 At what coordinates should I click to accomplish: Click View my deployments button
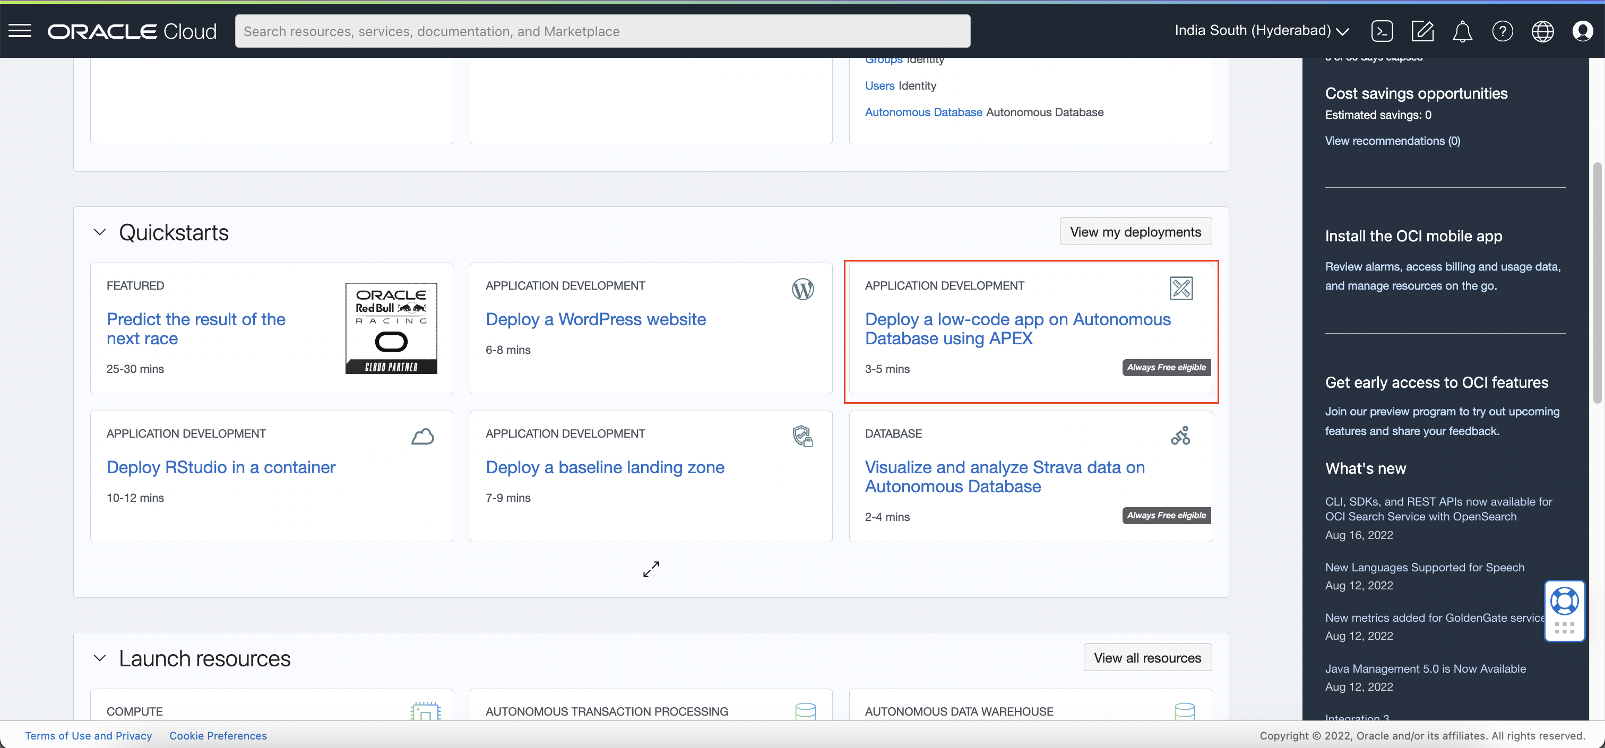pos(1135,232)
